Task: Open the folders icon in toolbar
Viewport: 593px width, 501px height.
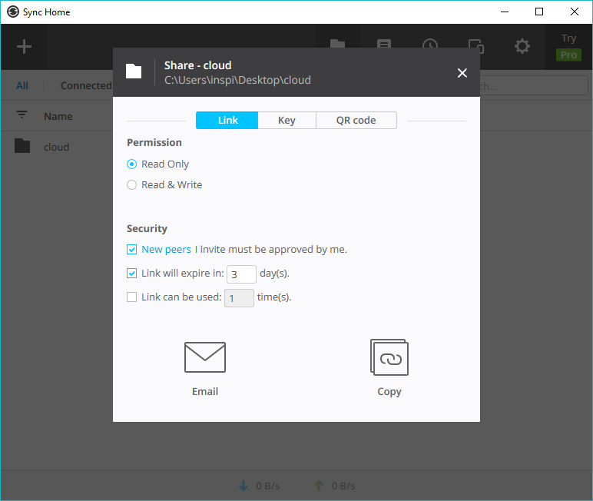Action: coord(337,44)
